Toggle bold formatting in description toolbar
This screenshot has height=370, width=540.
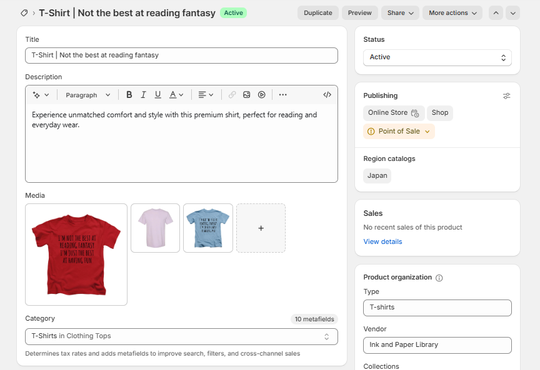coord(129,95)
